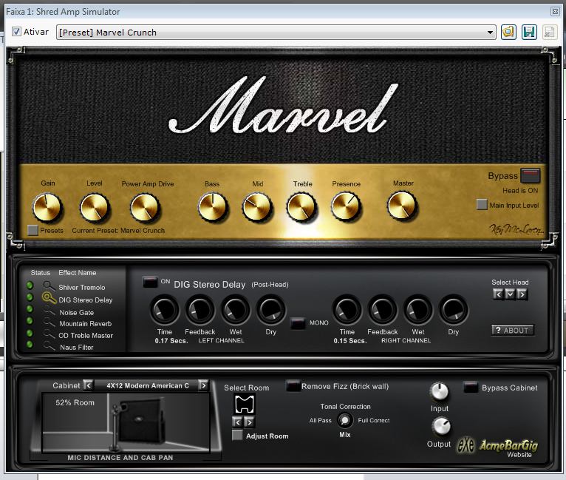The image size is (566, 480).
Task: Toggle the Presets box on amp panel
Action: point(33,231)
